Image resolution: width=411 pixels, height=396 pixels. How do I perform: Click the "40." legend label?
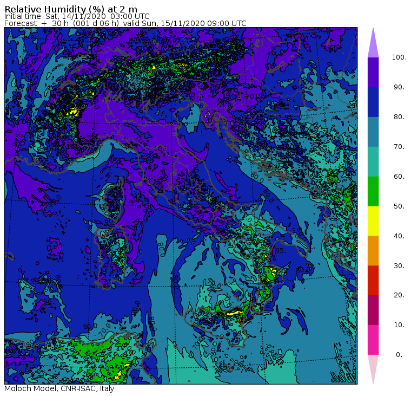(x=399, y=236)
